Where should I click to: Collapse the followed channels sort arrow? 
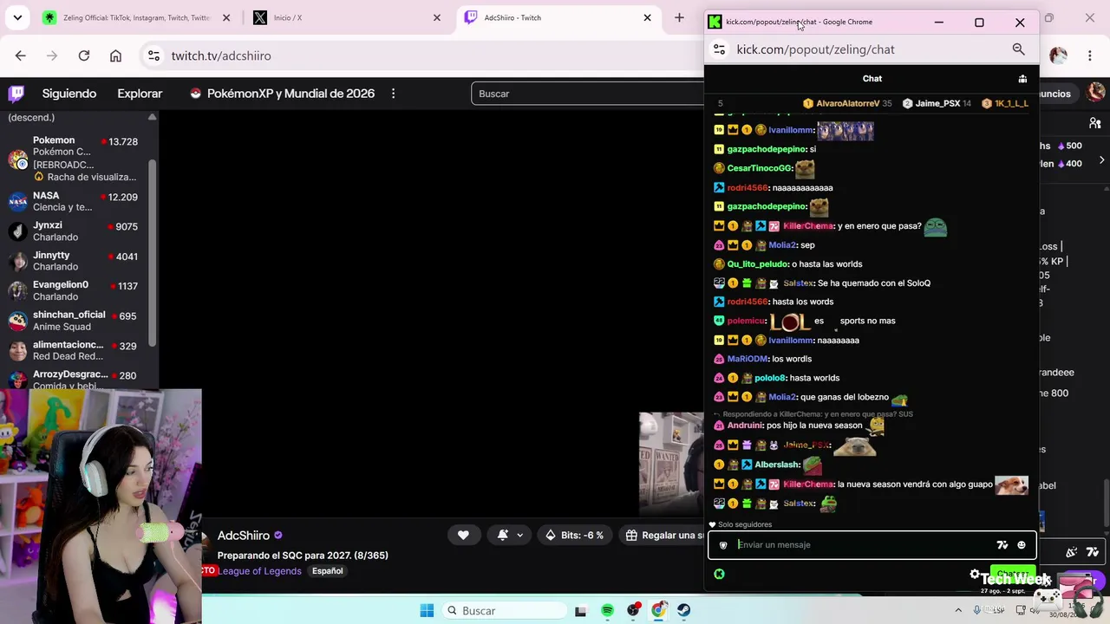point(153,117)
